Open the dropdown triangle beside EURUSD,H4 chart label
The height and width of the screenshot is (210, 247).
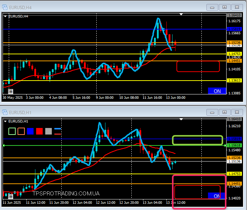click(5, 16)
